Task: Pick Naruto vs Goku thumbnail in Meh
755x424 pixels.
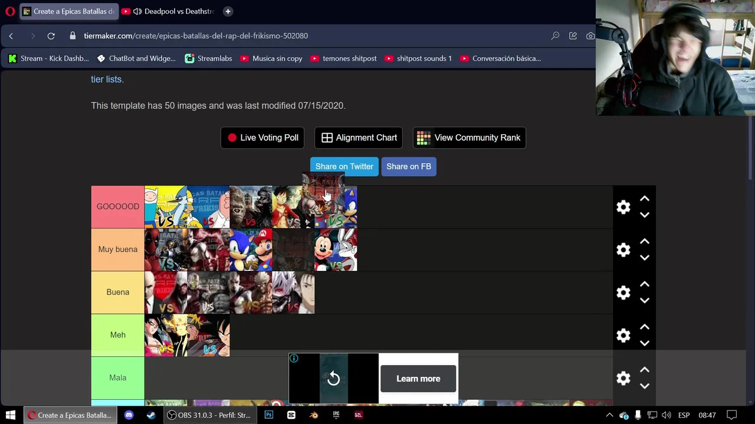Action: click(208, 335)
